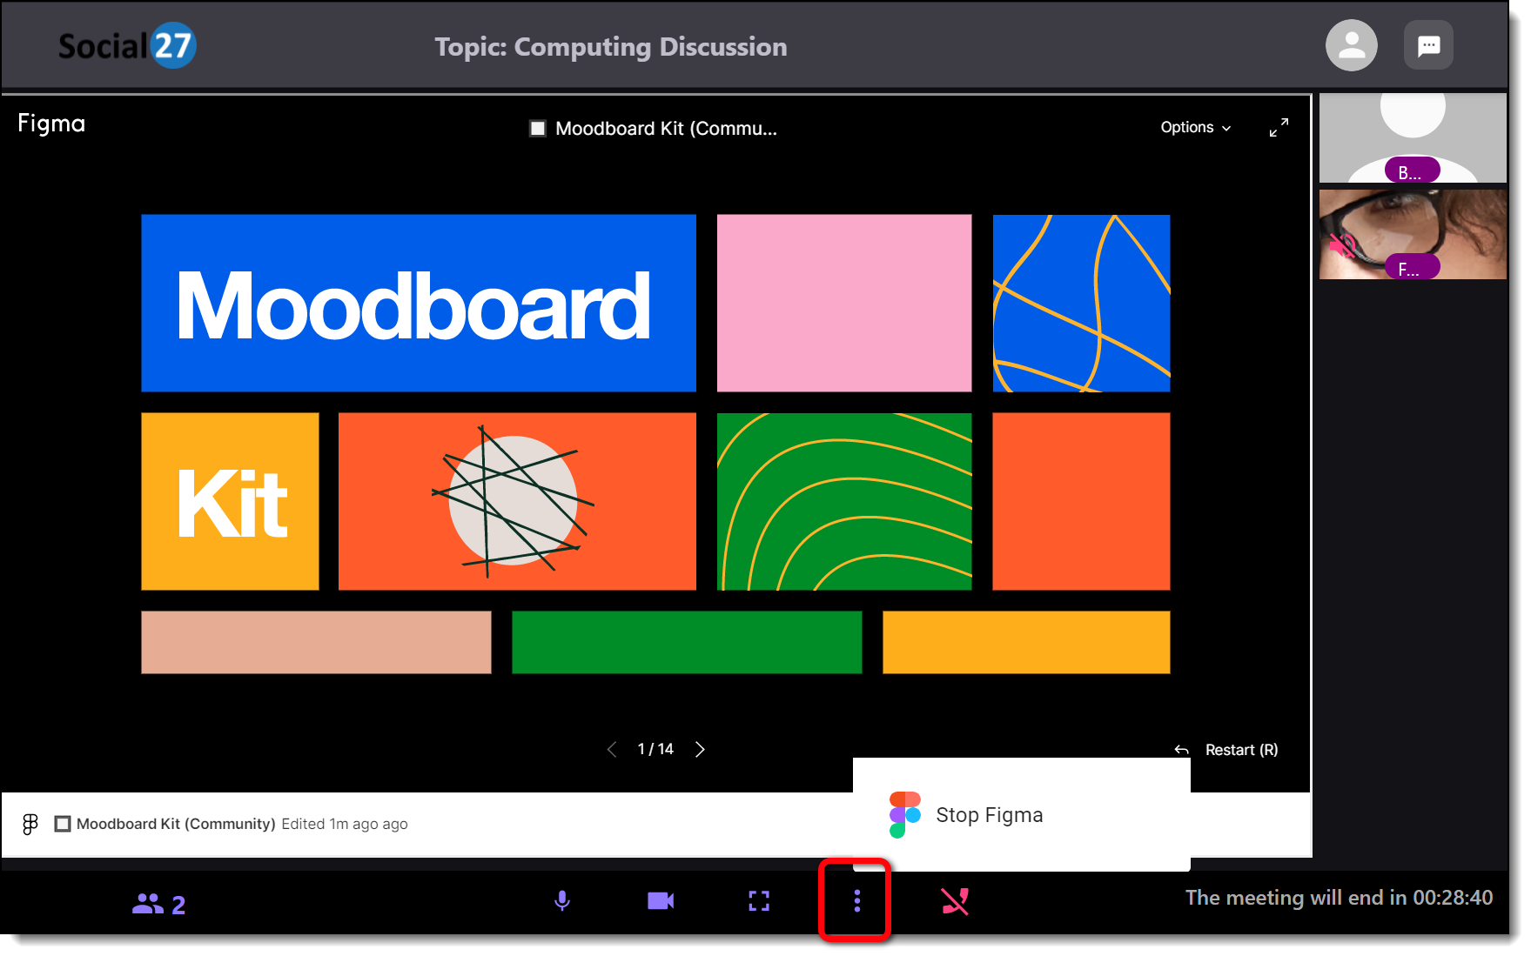Image resolution: width=1531 pixels, height=956 pixels.
Task: Click the participants count icon
Action: [x=158, y=904]
